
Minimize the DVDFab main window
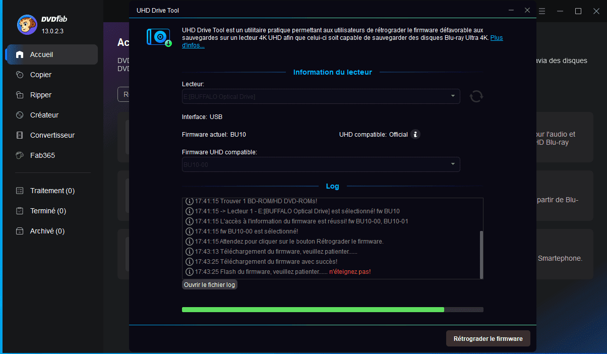pos(560,11)
